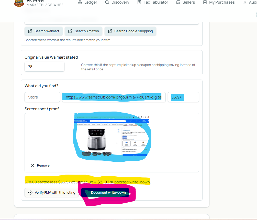
Task: Click the Search Amazon button
Action: 83,31
